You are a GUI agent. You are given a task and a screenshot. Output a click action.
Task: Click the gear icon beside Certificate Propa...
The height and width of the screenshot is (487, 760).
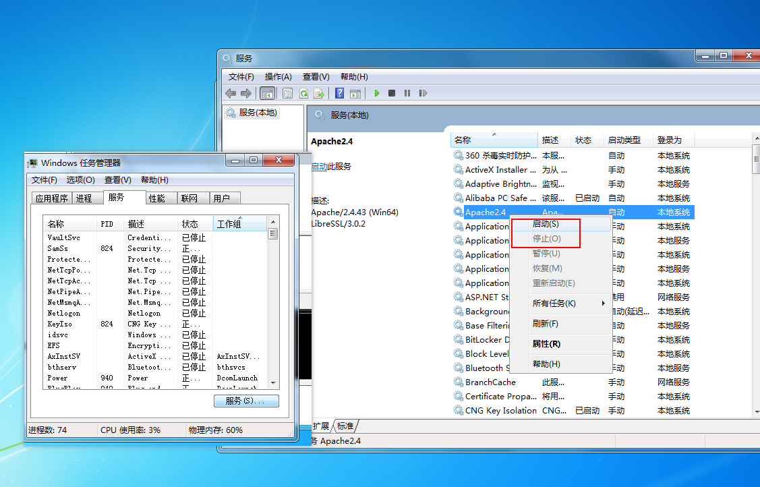pyautogui.click(x=458, y=396)
